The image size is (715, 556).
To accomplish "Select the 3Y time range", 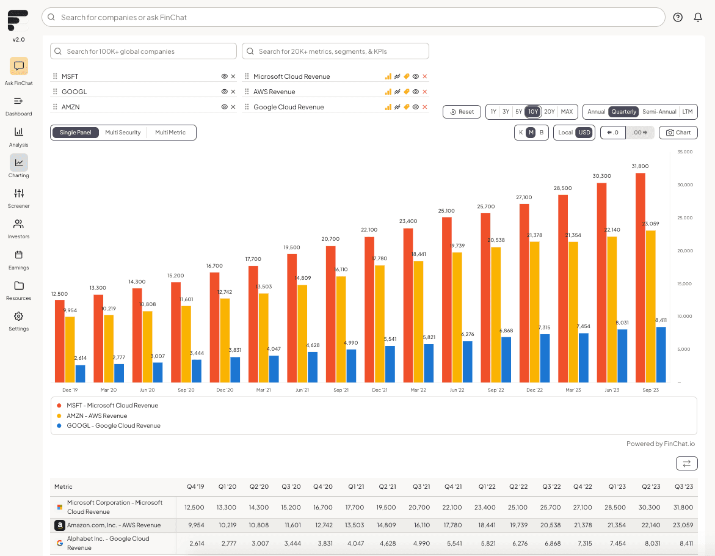I will pos(506,112).
